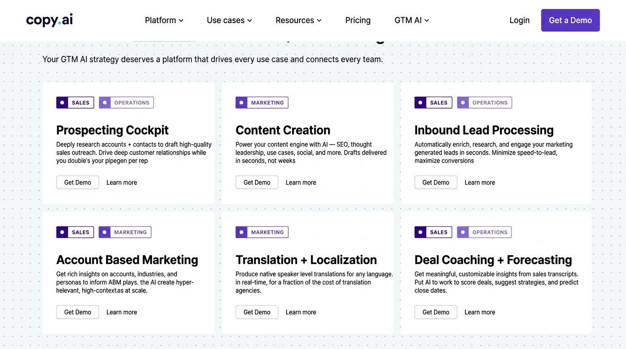Click Get Demo under Deal Coaching + Forecasting
Image resolution: width=626 pixels, height=349 pixels.
[436, 312]
